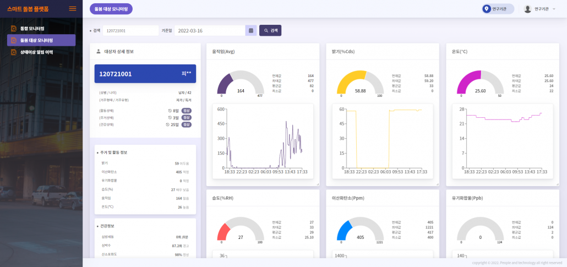The width and height of the screenshot is (567, 267).
Task: Click the 돌봄 대상 모니터링 page title pill
Action: coord(111,9)
